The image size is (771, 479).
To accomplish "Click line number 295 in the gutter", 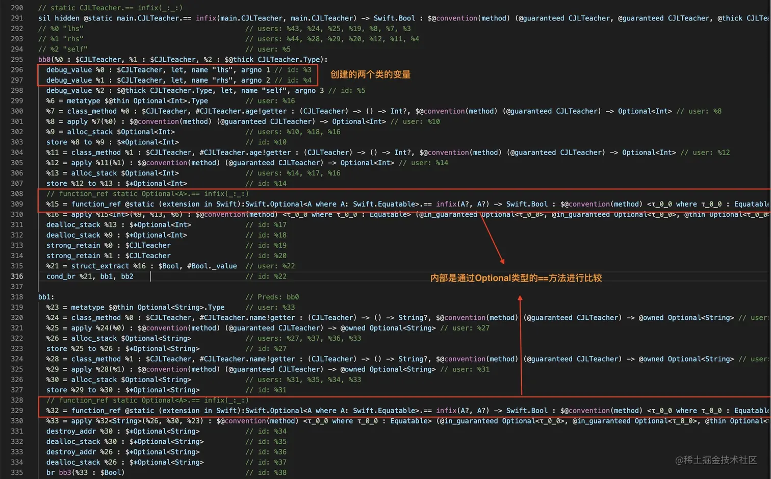I will [17, 59].
